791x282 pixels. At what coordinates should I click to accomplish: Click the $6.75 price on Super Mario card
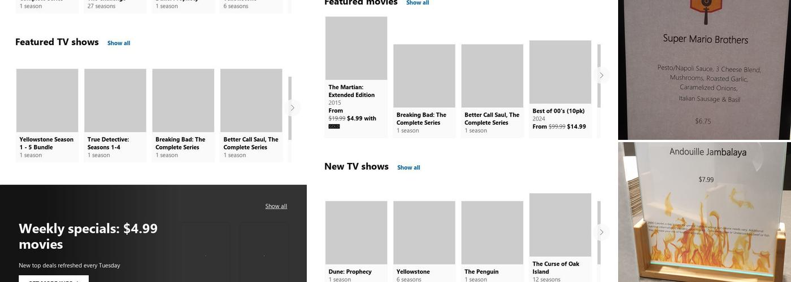pyautogui.click(x=703, y=121)
